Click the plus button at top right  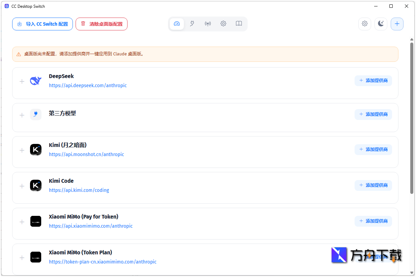tap(397, 24)
